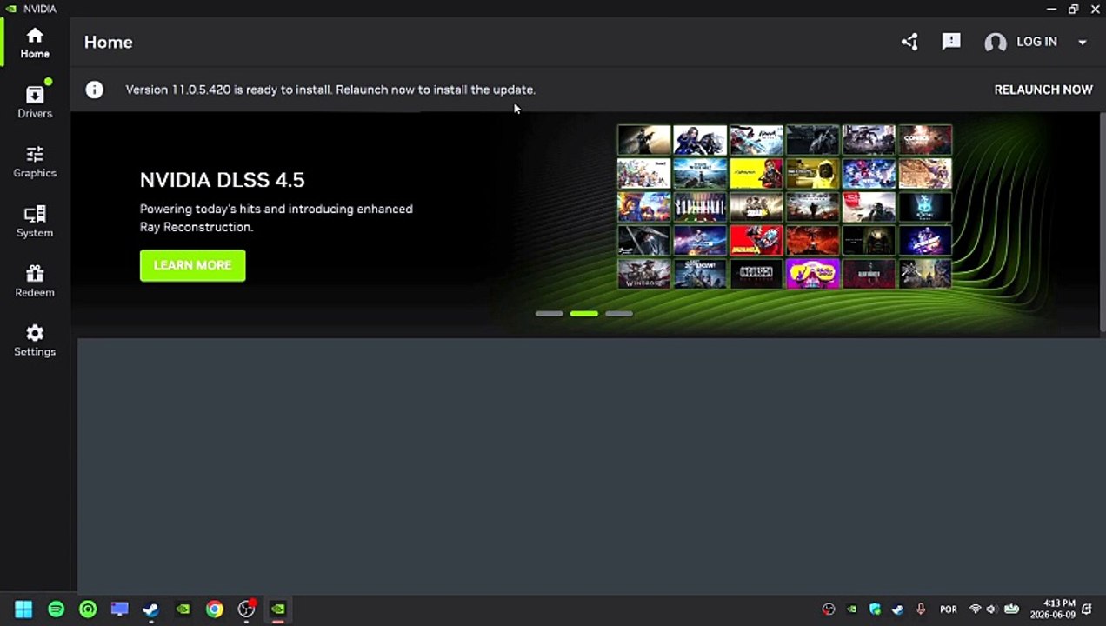Click the Steam system tray icon
The width and height of the screenshot is (1106, 626).
click(x=898, y=609)
